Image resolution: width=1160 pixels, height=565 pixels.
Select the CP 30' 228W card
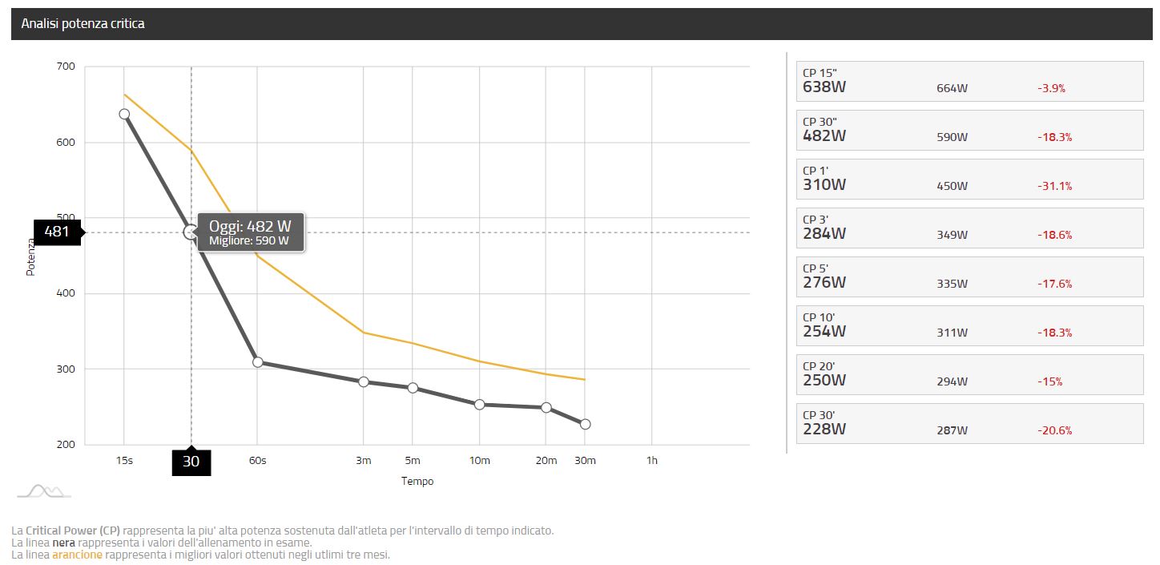tap(969, 423)
